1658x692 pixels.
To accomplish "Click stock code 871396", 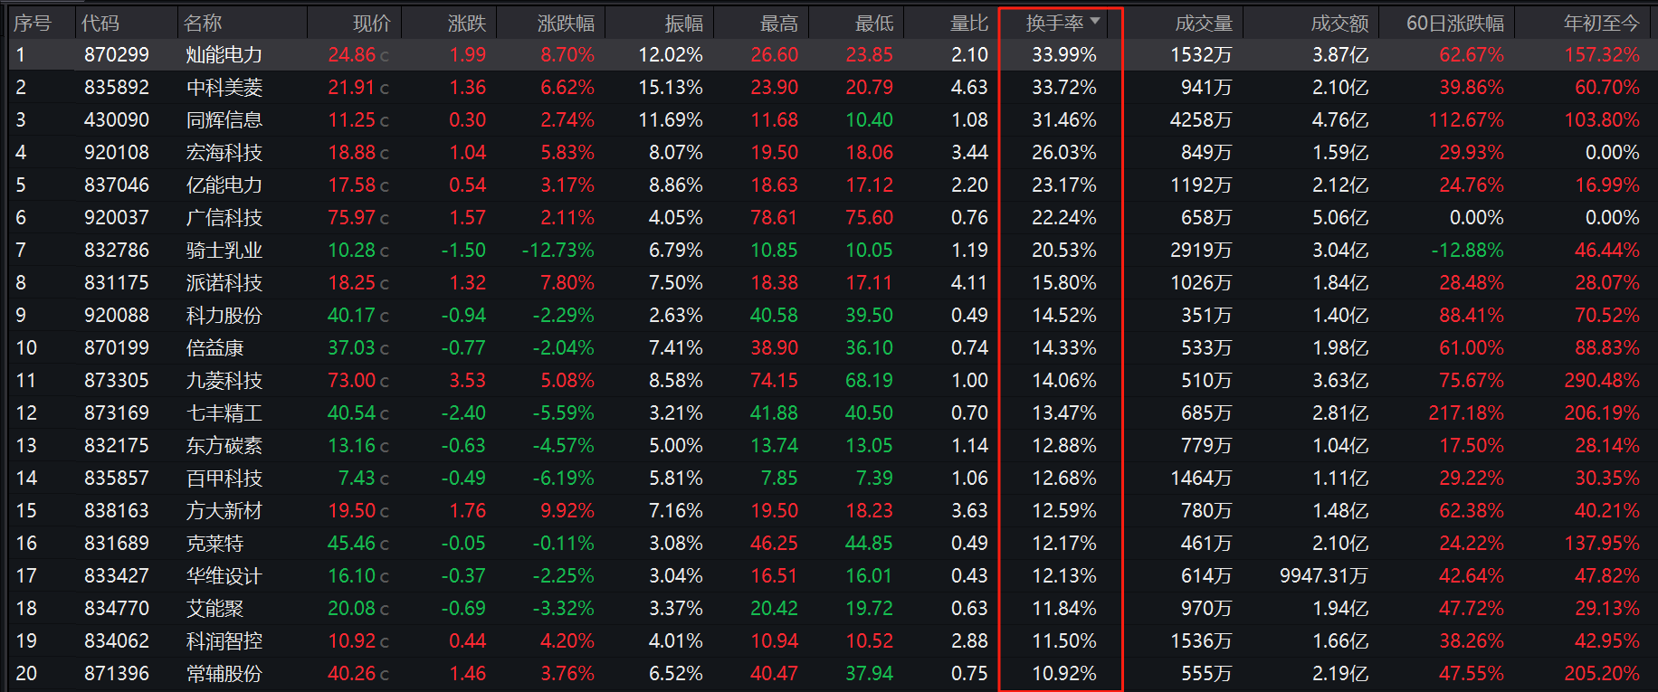I will 117,673.
